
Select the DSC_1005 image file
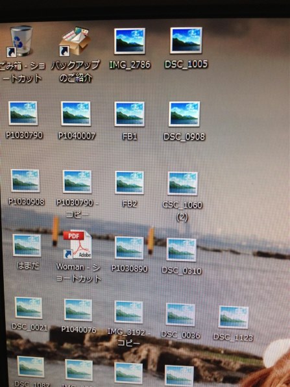186,40
